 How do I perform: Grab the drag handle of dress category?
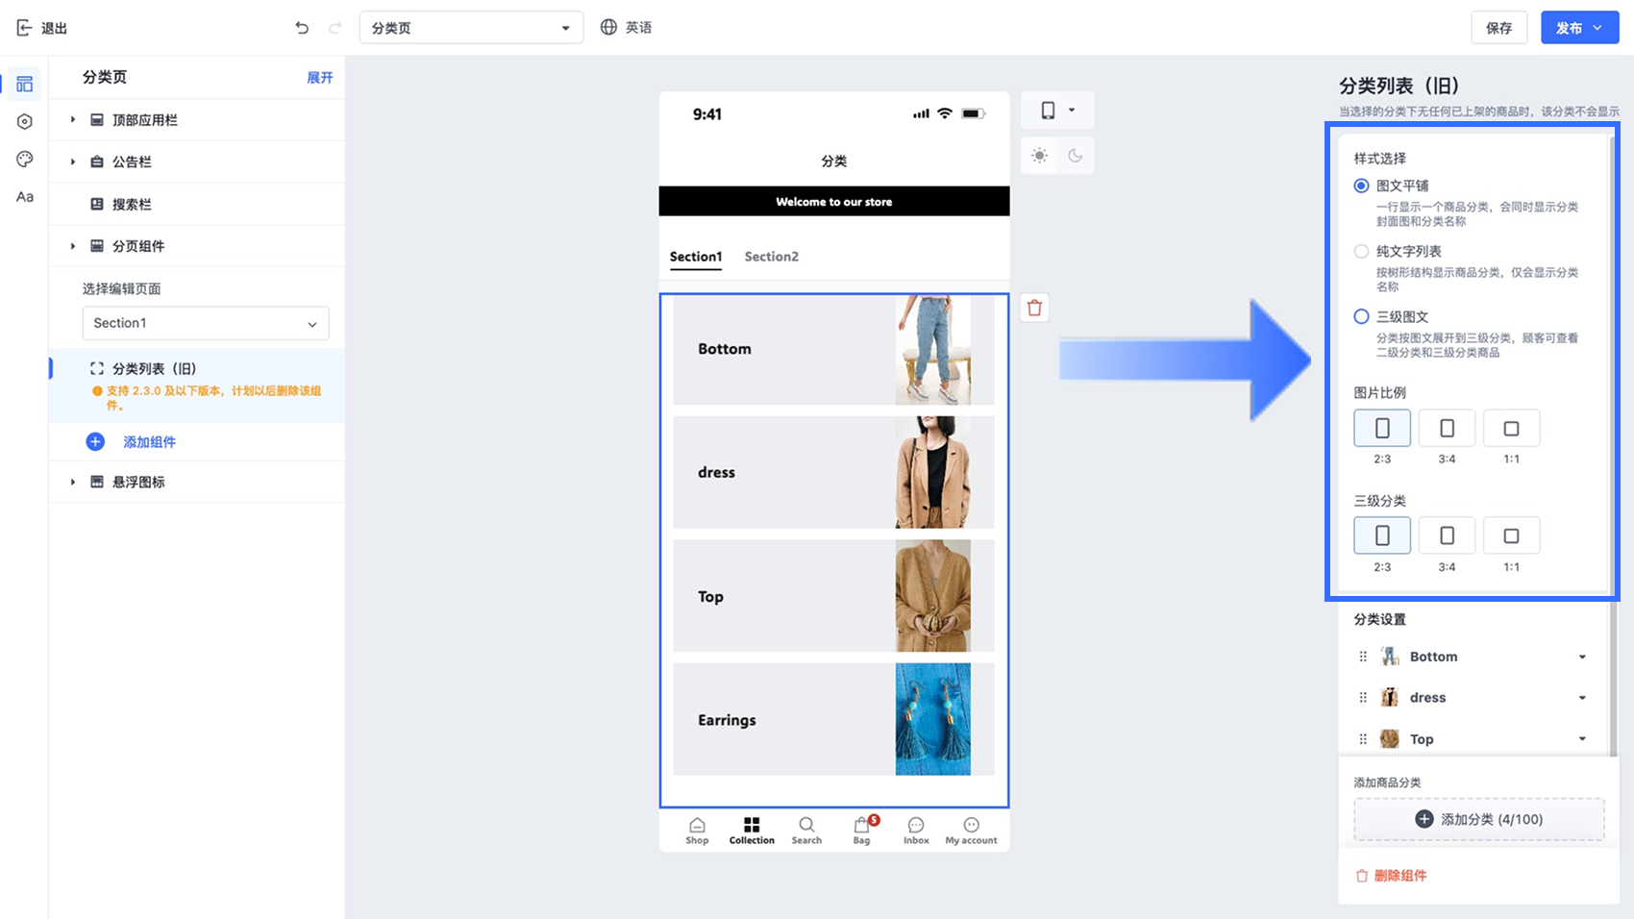tap(1363, 698)
